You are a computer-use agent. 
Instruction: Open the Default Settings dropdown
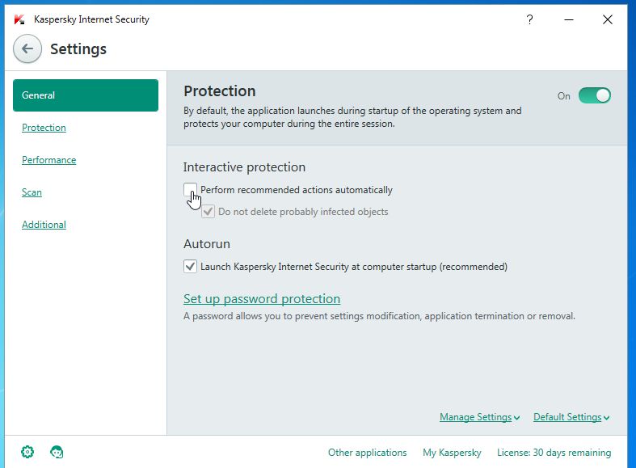[x=571, y=417]
